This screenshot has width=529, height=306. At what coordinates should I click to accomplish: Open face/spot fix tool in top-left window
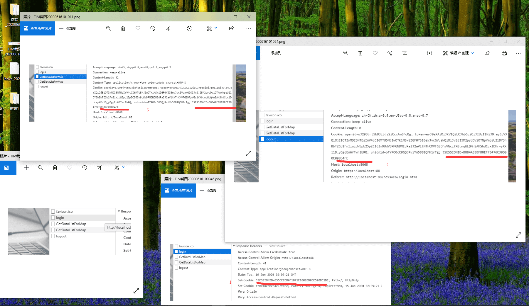[189, 28]
